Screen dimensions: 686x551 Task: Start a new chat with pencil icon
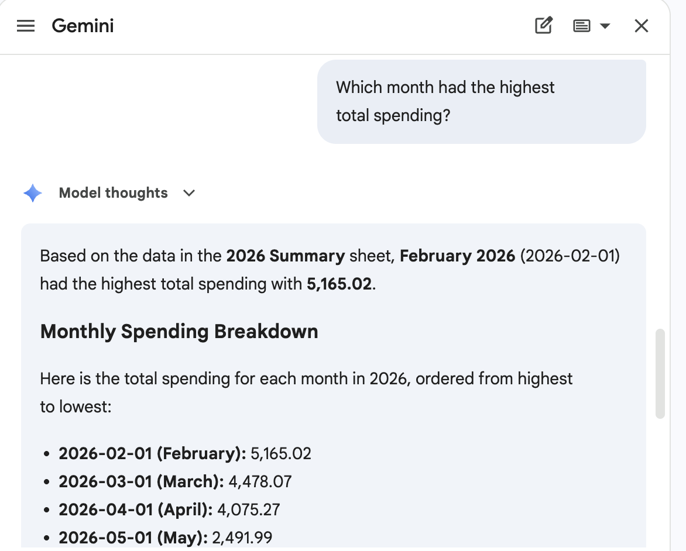pos(544,25)
